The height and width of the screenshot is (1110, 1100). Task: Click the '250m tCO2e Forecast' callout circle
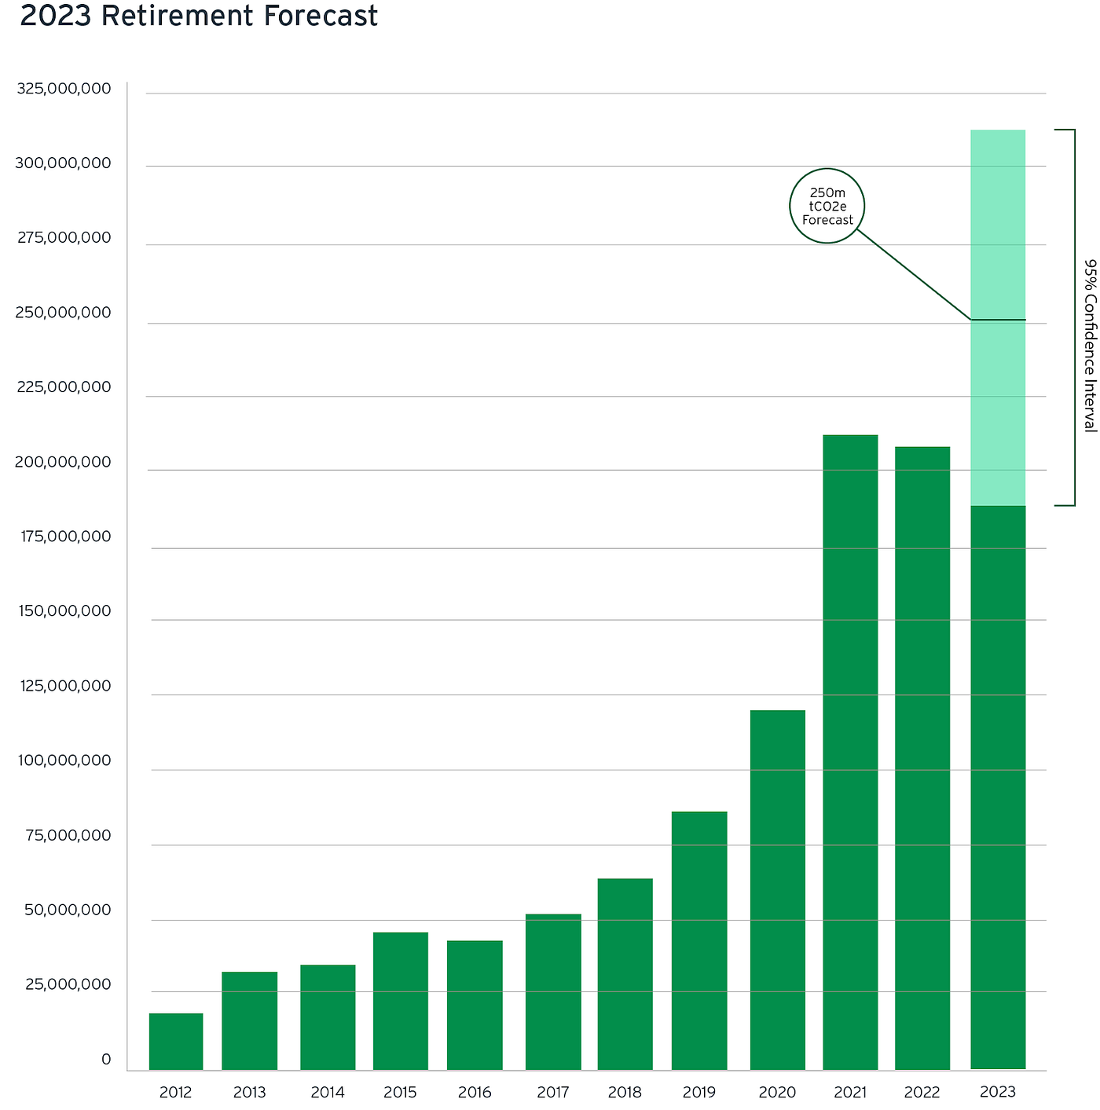(827, 206)
